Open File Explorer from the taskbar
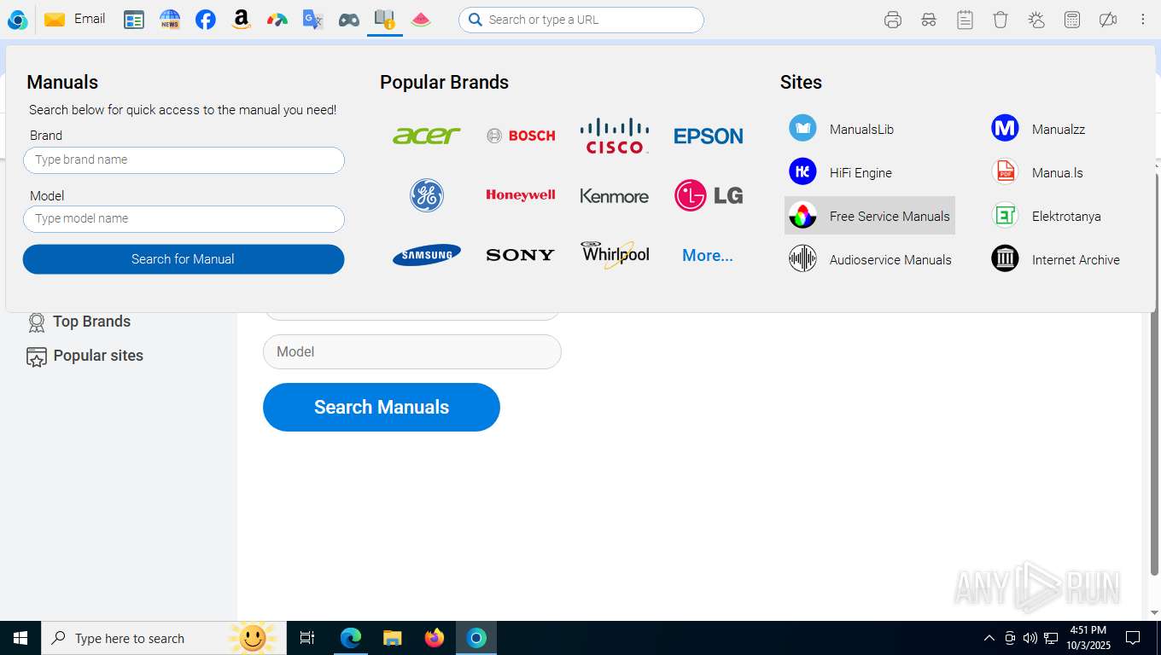The width and height of the screenshot is (1161, 655). (x=393, y=638)
